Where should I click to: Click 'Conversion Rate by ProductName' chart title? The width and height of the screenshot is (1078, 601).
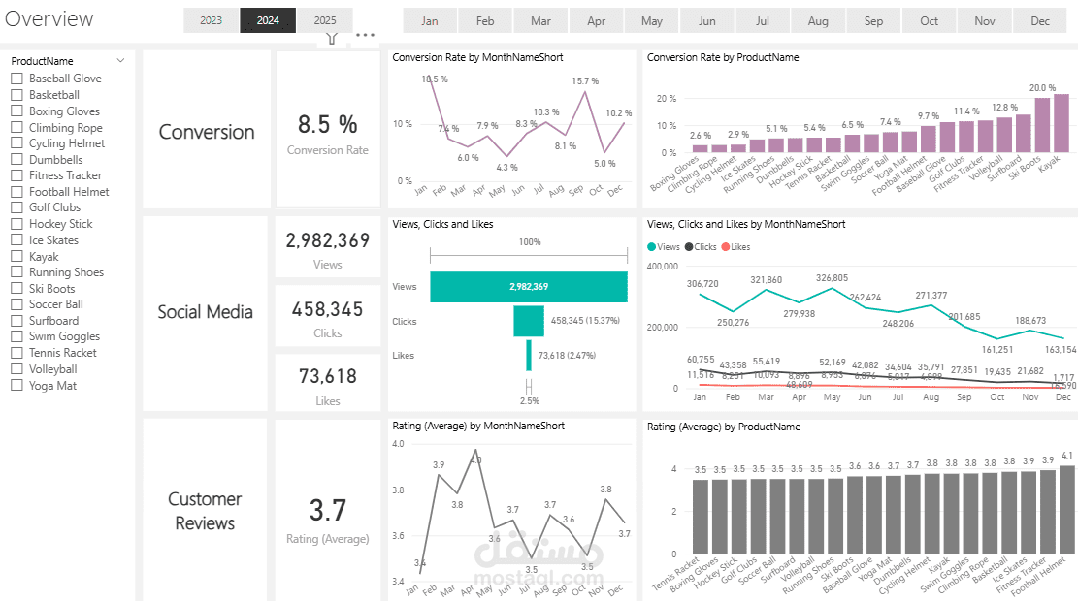[723, 58]
